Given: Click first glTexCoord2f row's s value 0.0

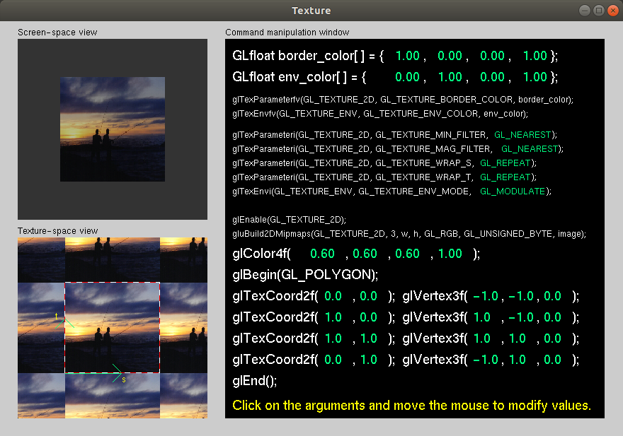Looking at the screenshot, I should [333, 296].
